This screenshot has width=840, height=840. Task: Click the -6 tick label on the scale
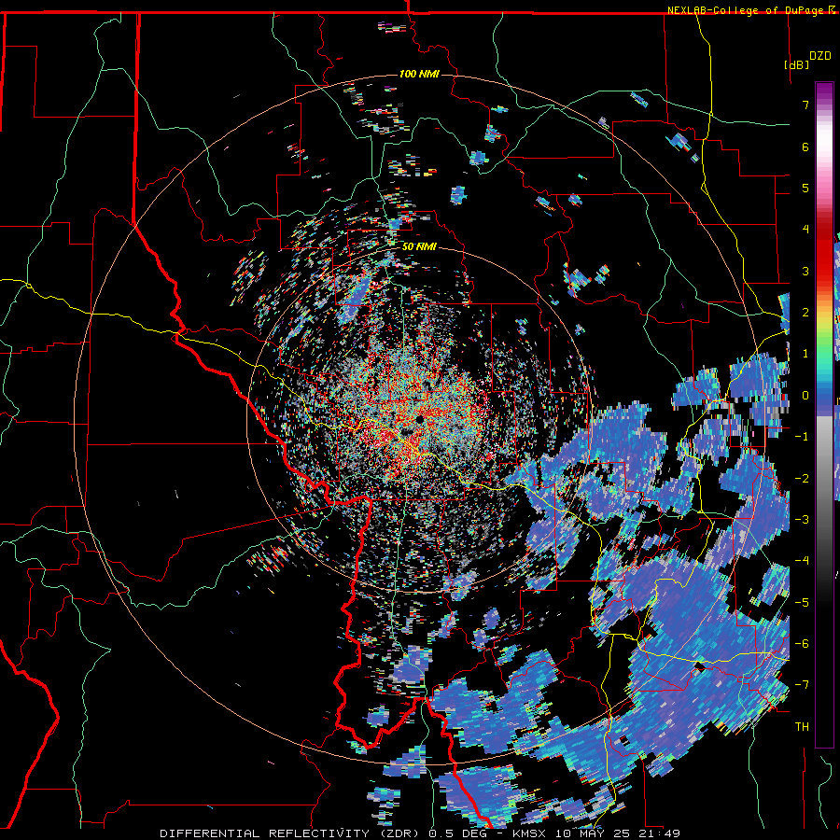802,644
